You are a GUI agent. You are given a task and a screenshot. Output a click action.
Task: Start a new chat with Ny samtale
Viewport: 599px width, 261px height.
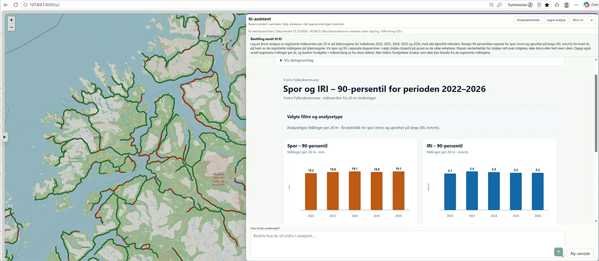tap(580, 254)
